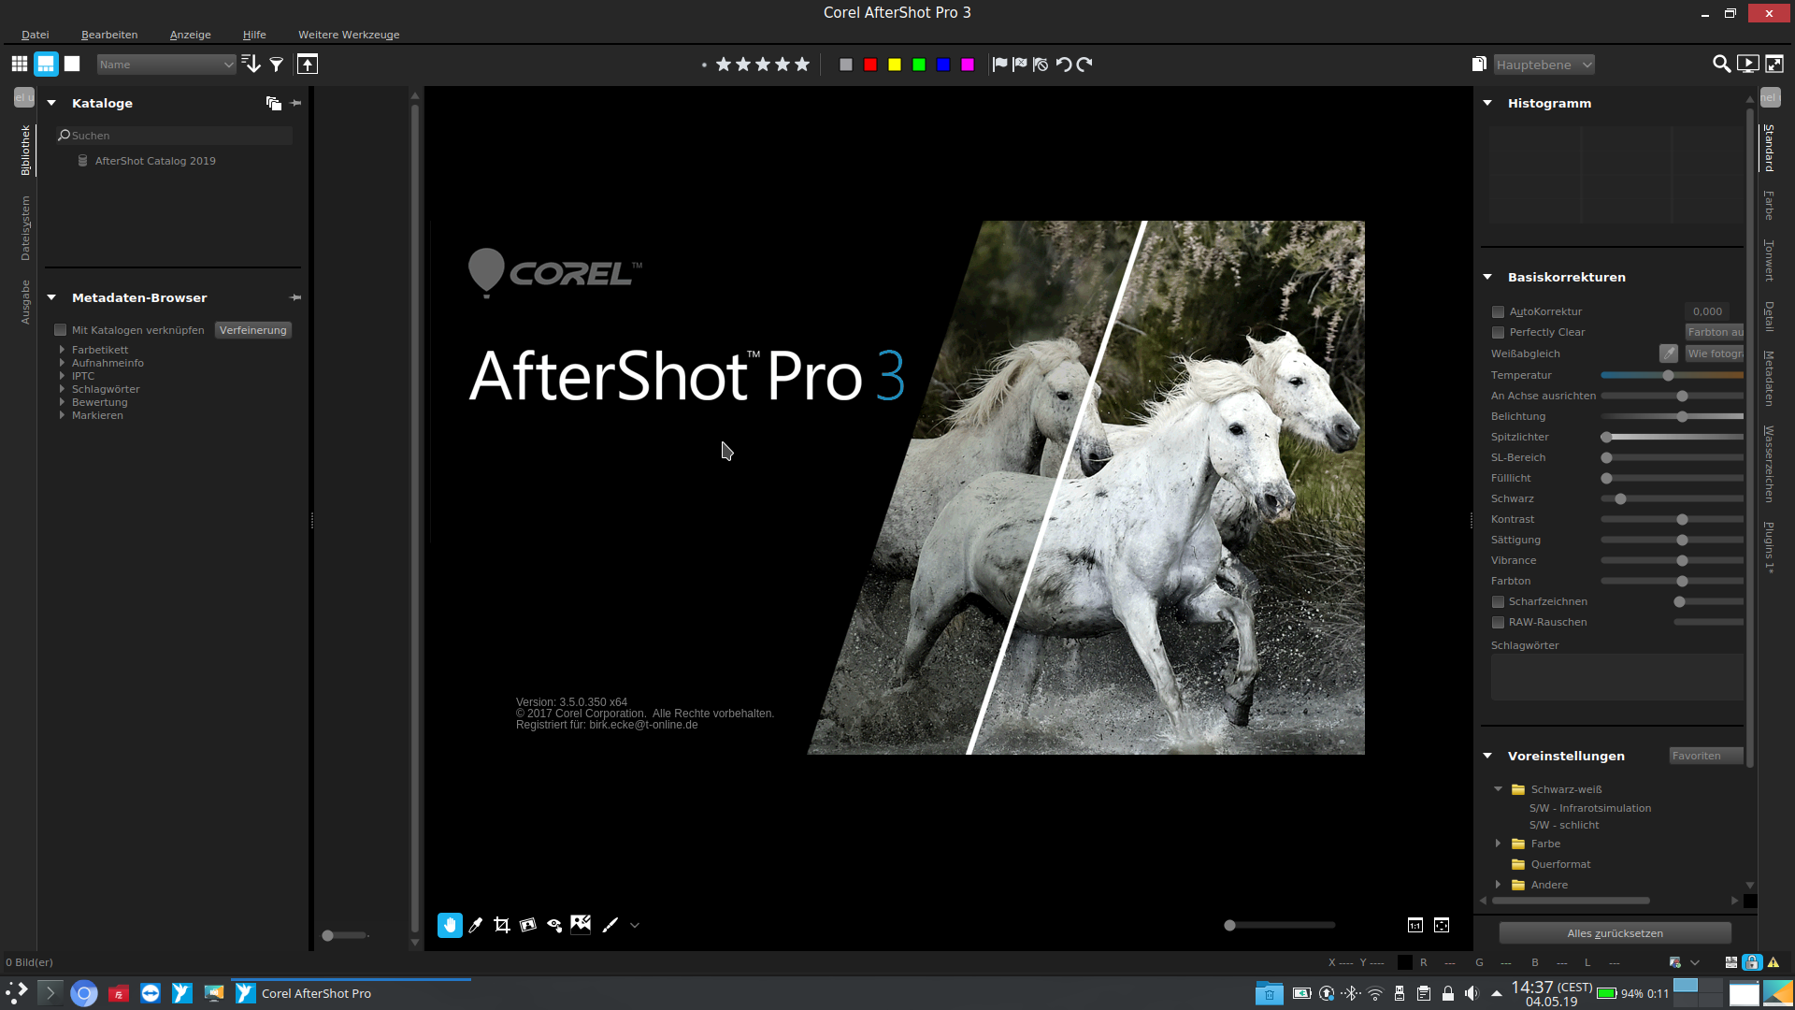This screenshot has height=1010, width=1795.
Task: Start the slideshow play icon
Action: coord(1747,64)
